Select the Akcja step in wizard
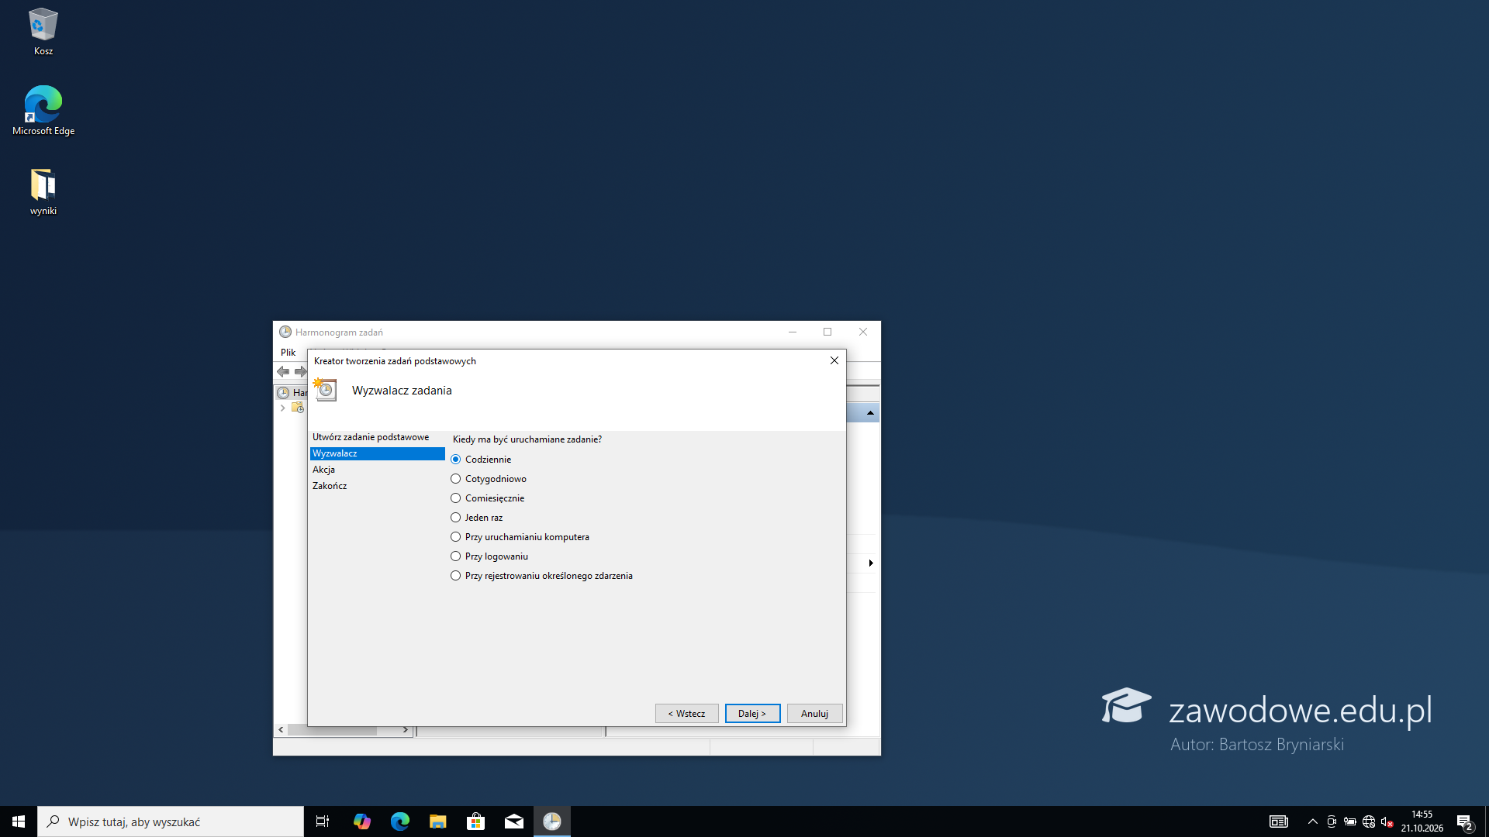Viewport: 1489px width, 837px height. coord(324,470)
